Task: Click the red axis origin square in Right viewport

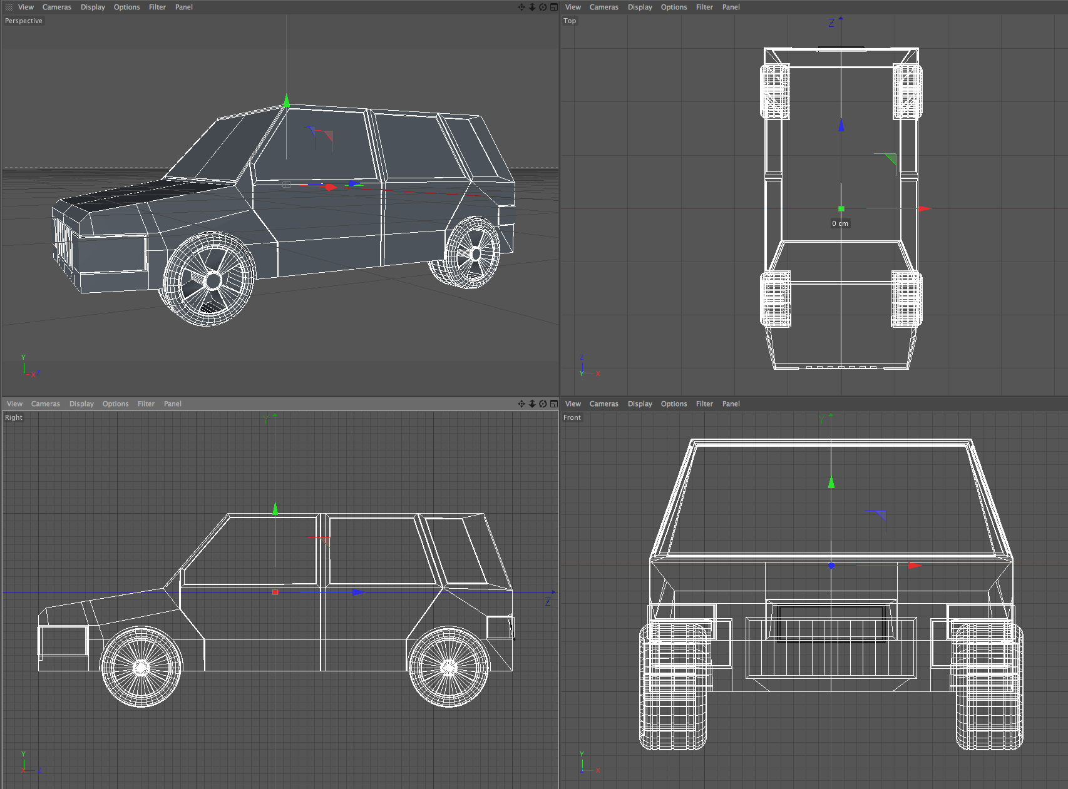Action: tap(275, 592)
